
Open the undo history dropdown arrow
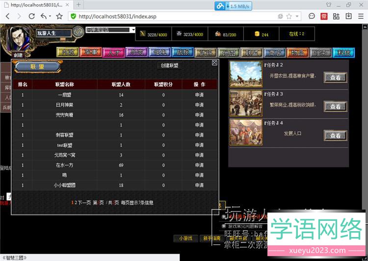coord(50,17)
